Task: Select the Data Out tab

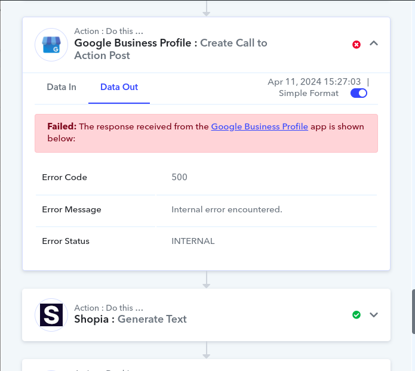Action: point(119,87)
